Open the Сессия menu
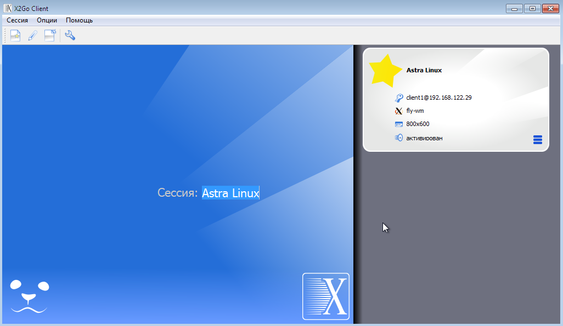This screenshot has width=563, height=326. [x=18, y=20]
